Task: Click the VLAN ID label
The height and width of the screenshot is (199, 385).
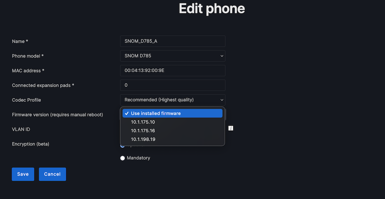Action: [21, 129]
